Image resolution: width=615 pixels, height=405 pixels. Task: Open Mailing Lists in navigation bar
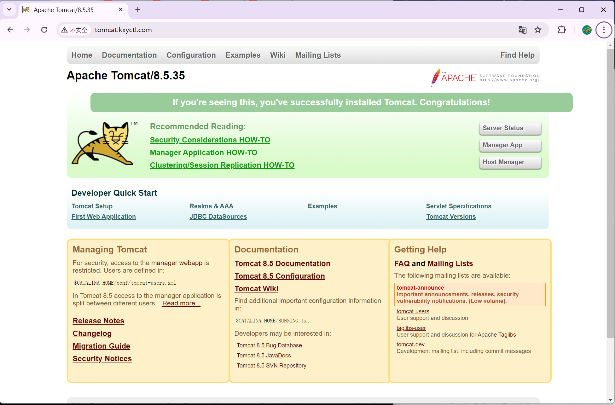pyautogui.click(x=318, y=55)
